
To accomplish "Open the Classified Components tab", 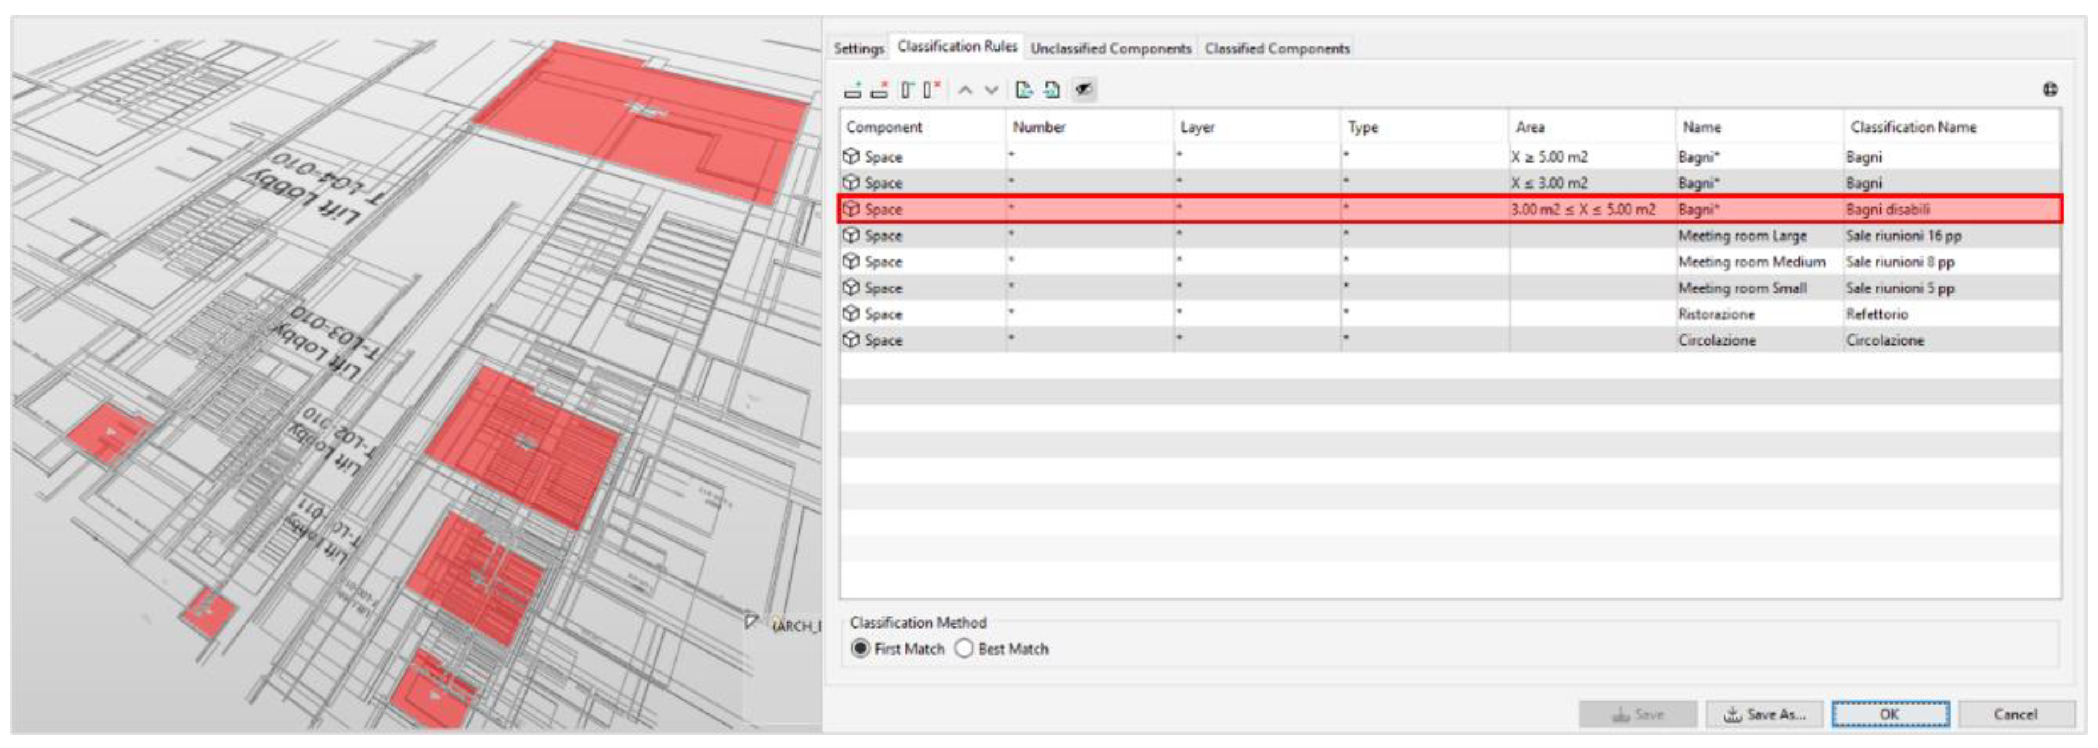I will pyautogui.click(x=1276, y=49).
